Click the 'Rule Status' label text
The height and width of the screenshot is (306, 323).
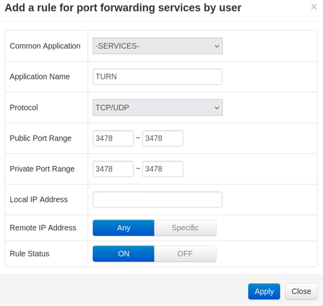[30, 254]
